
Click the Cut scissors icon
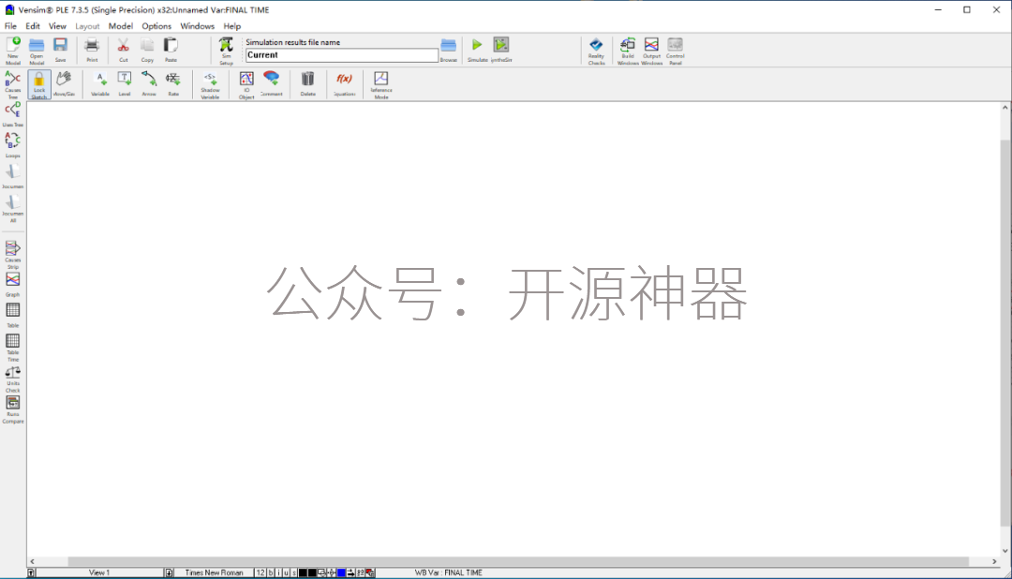pyautogui.click(x=123, y=50)
